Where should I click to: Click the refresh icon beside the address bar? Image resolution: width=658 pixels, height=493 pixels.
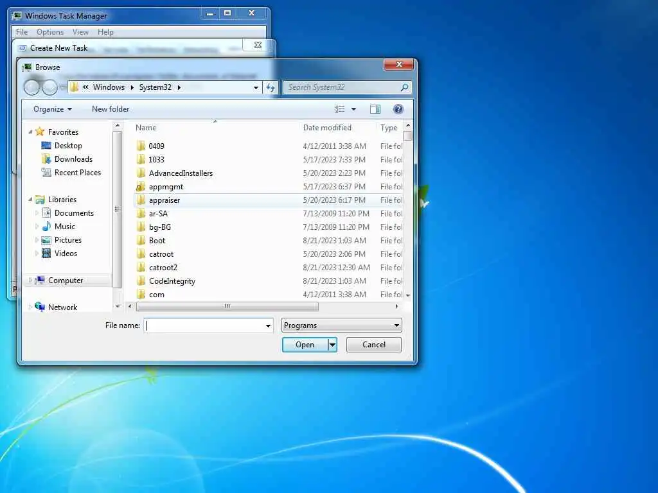pyautogui.click(x=271, y=87)
